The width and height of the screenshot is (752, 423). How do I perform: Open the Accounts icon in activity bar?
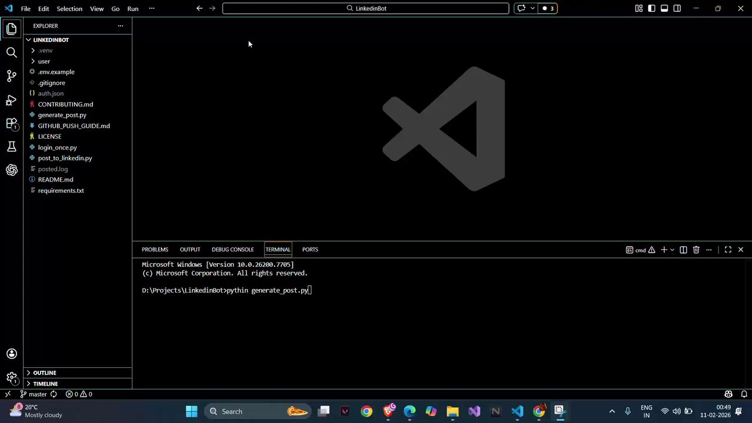(x=12, y=354)
